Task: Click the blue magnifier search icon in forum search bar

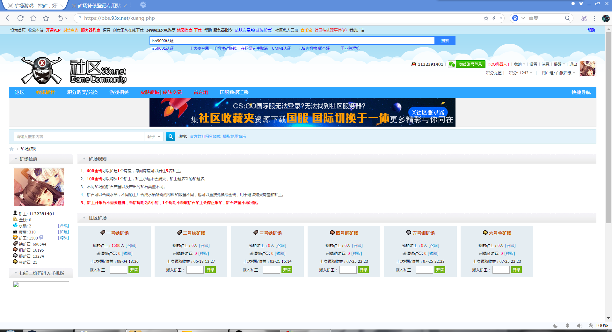Action: (x=171, y=136)
